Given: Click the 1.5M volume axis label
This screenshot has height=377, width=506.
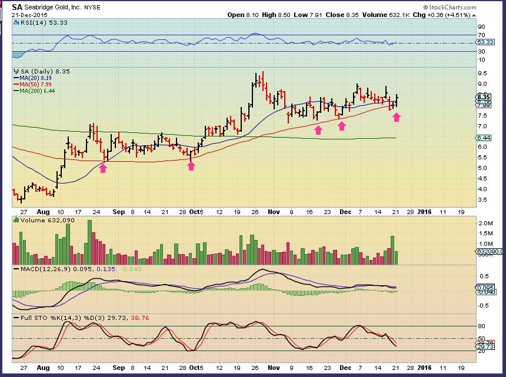Looking at the screenshot, I should click(485, 233).
